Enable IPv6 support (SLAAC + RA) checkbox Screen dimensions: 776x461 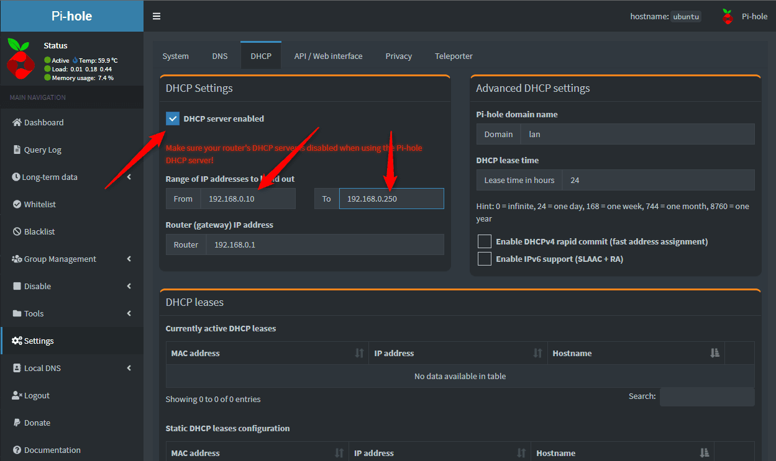click(485, 259)
